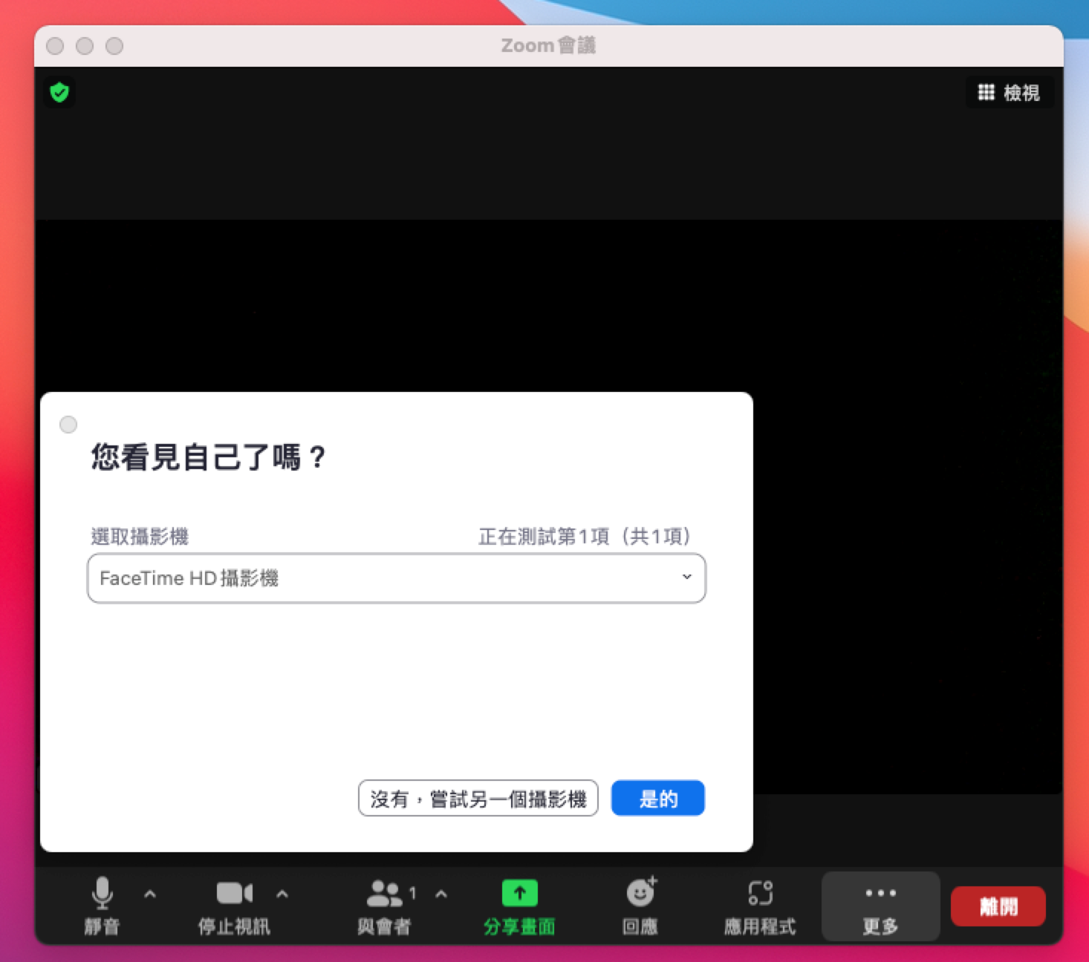
Task: Confirm with the 是的 button
Action: [x=658, y=799]
